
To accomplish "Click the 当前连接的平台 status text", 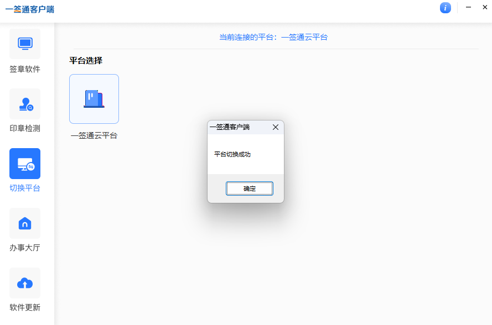I will point(273,37).
